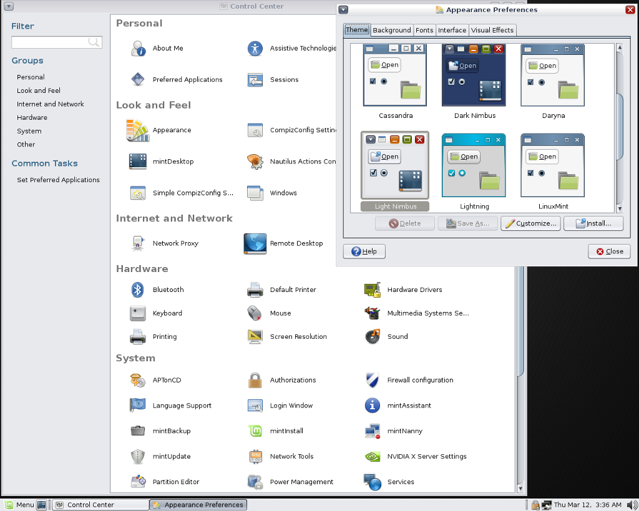This screenshot has width=639, height=511.
Task: Select the Look and Feel group
Action: [39, 90]
